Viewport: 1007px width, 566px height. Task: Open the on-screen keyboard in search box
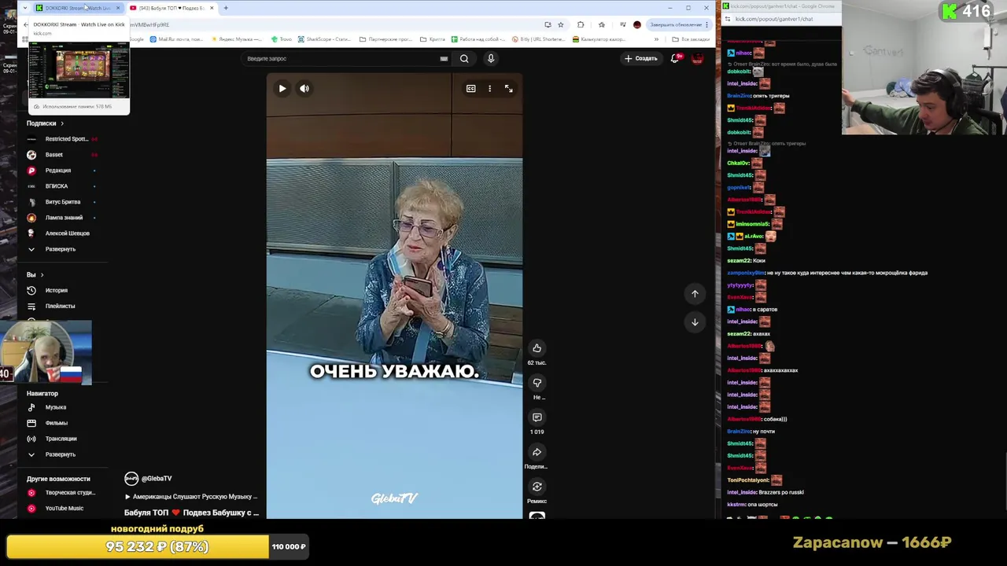tap(444, 58)
